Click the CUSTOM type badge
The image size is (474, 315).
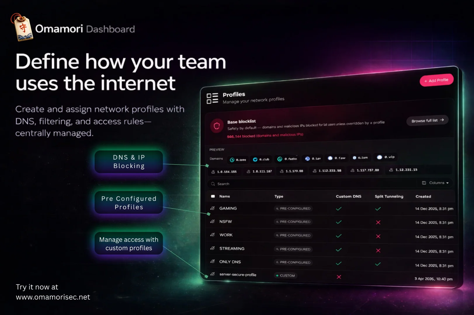(285, 275)
